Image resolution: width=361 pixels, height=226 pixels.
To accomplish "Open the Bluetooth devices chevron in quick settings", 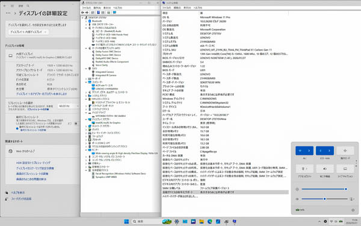I will [330, 151].
